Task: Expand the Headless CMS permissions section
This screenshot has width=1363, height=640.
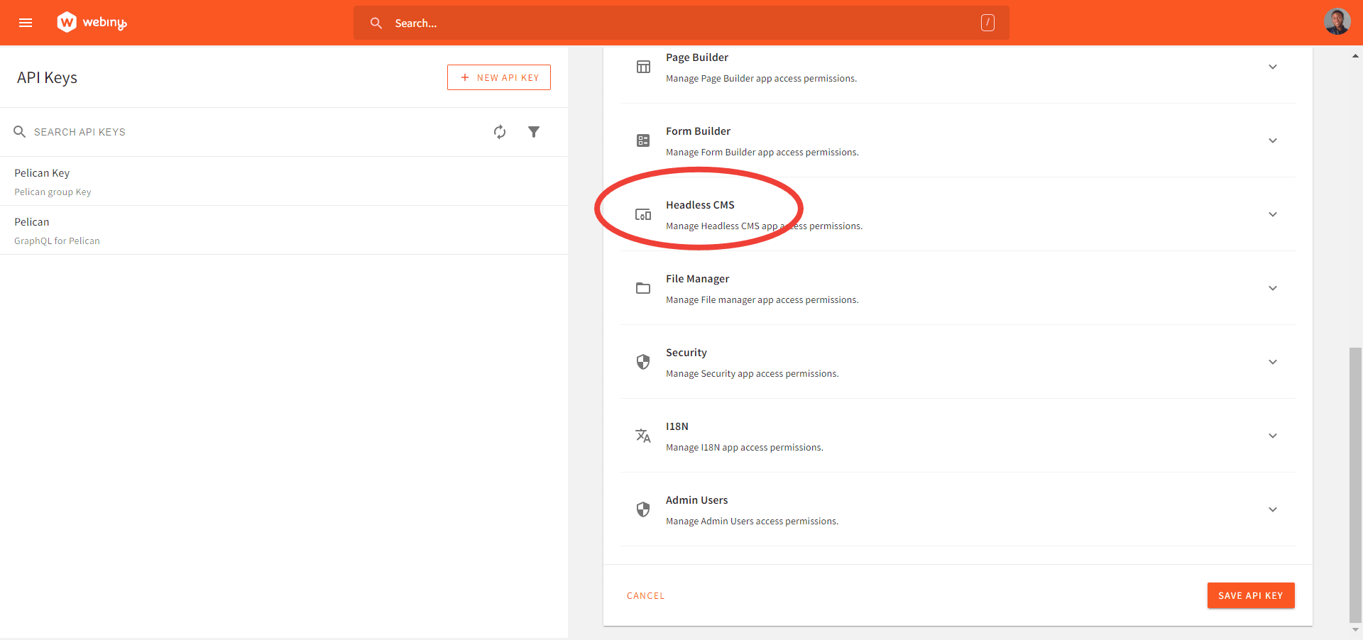Action: pyautogui.click(x=1273, y=214)
